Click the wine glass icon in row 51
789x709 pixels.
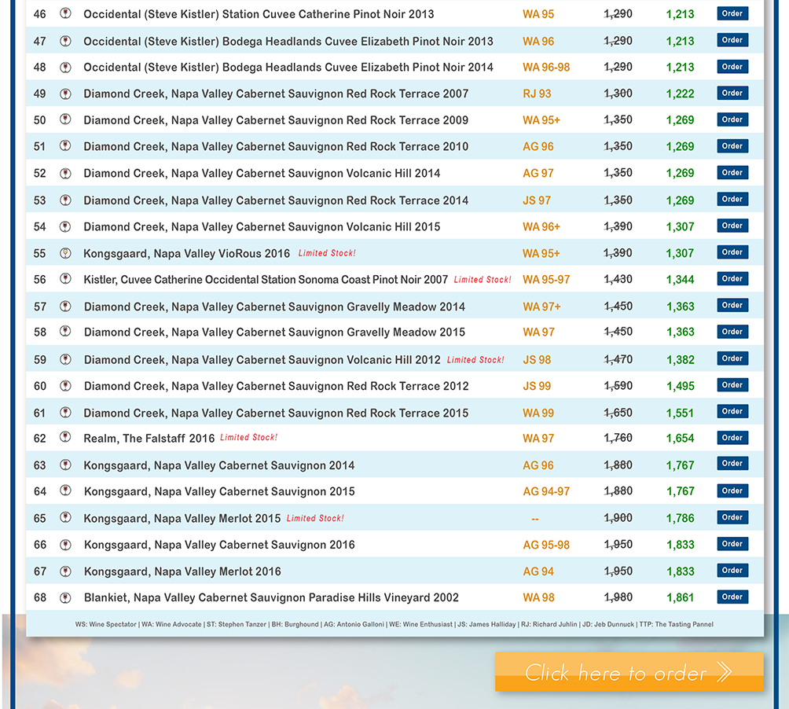[x=65, y=146]
